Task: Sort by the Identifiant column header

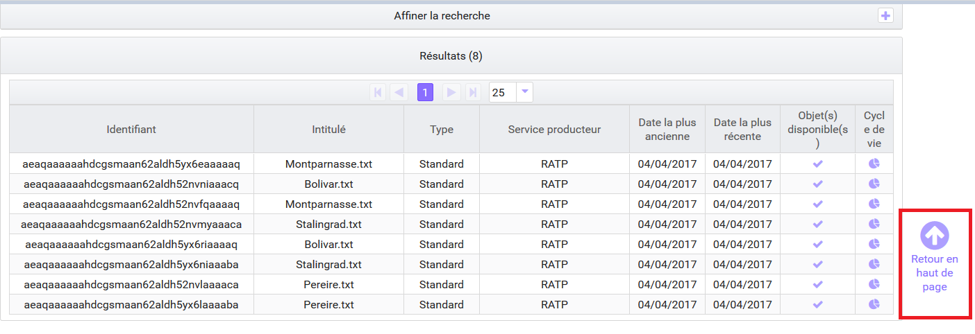Action: point(131,129)
